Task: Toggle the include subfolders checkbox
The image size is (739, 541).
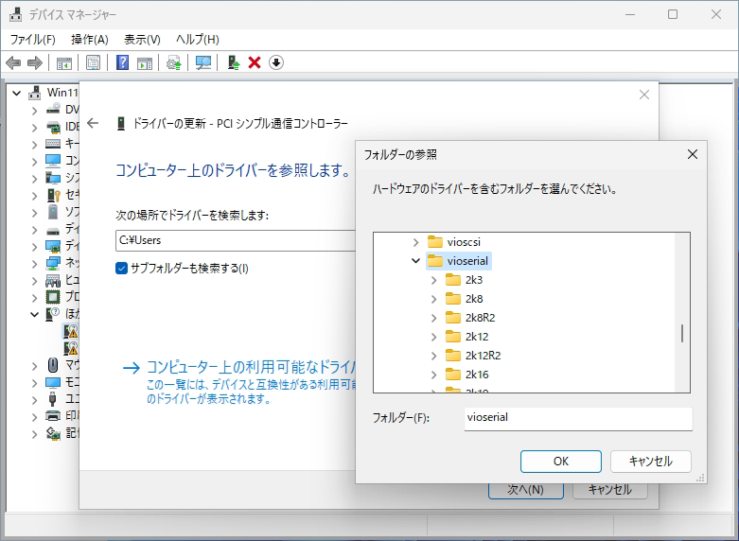Action: [x=121, y=269]
